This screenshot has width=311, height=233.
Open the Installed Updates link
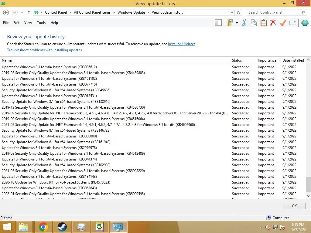coord(182,44)
